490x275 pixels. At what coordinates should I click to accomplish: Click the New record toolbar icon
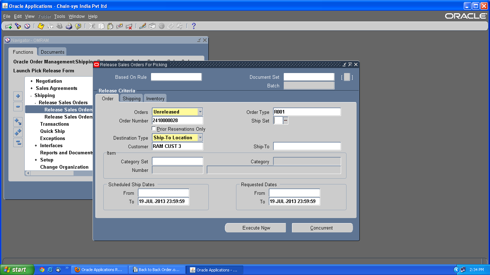click(x=8, y=26)
